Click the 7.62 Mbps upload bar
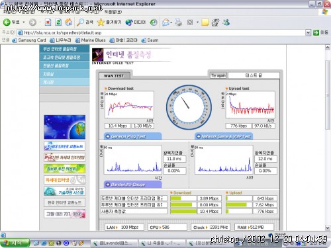 (239, 205)
